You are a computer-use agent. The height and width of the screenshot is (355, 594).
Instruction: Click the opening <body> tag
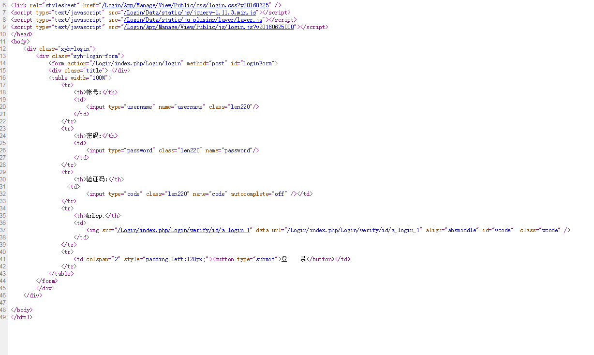coord(20,42)
